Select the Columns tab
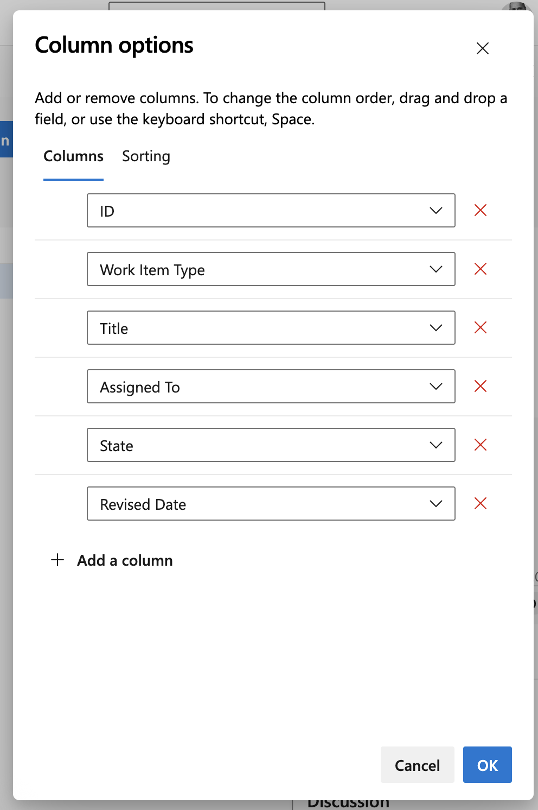Screen dimensions: 538x810 73,156
